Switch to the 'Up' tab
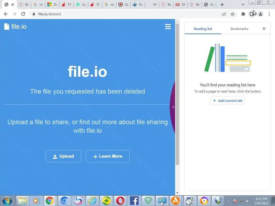 pyautogui.click(x=81, y=5)
